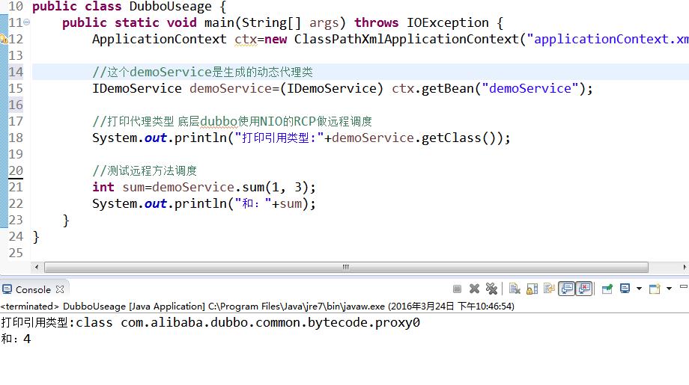Click the class name DubboUseage on line 10
This screenshot has height=385, width=689.
pos(170,7)
